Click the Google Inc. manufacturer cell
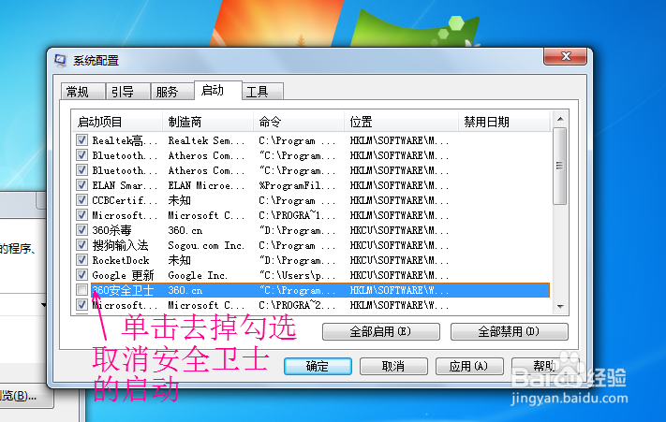The height and width of the screenshot is (422, 666). [x=198, y=275]
